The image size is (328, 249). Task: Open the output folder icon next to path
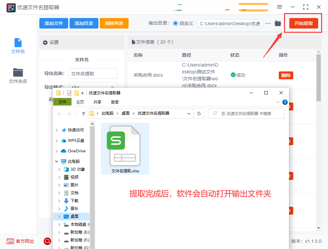pos(278,23)
